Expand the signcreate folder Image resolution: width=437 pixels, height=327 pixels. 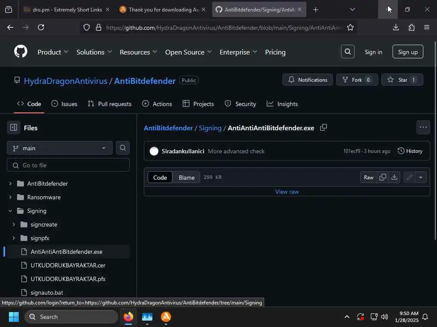[x=14, y=224]
